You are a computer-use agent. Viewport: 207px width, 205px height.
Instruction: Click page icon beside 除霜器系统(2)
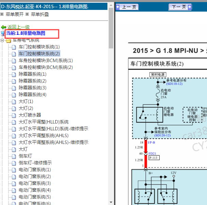14,81
